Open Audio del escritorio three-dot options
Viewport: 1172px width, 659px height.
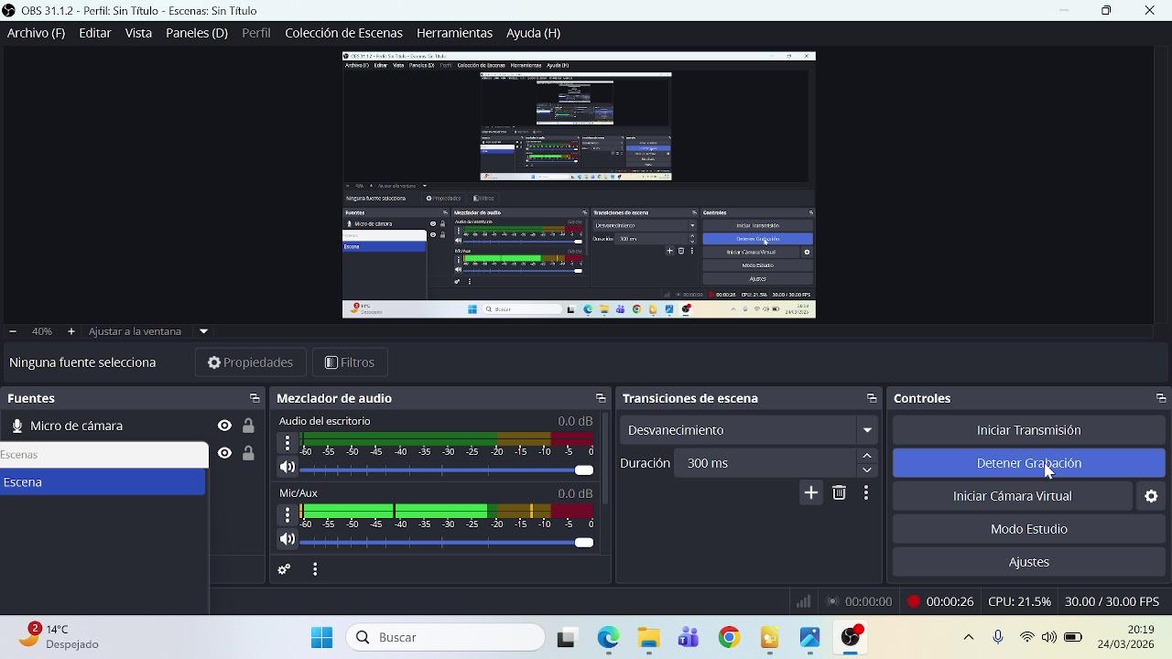tap(288, 443)
